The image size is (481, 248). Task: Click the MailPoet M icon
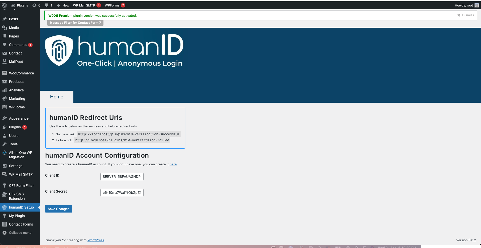tap(5, 62)
